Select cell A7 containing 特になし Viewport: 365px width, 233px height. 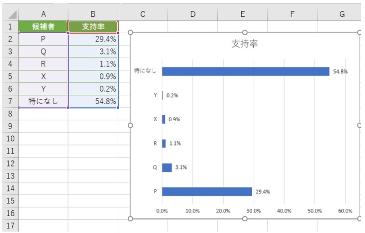(x=43, y=101)
